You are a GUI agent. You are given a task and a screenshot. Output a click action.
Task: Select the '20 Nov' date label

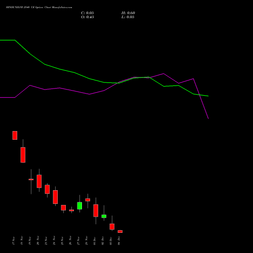[x=38, y=241]
